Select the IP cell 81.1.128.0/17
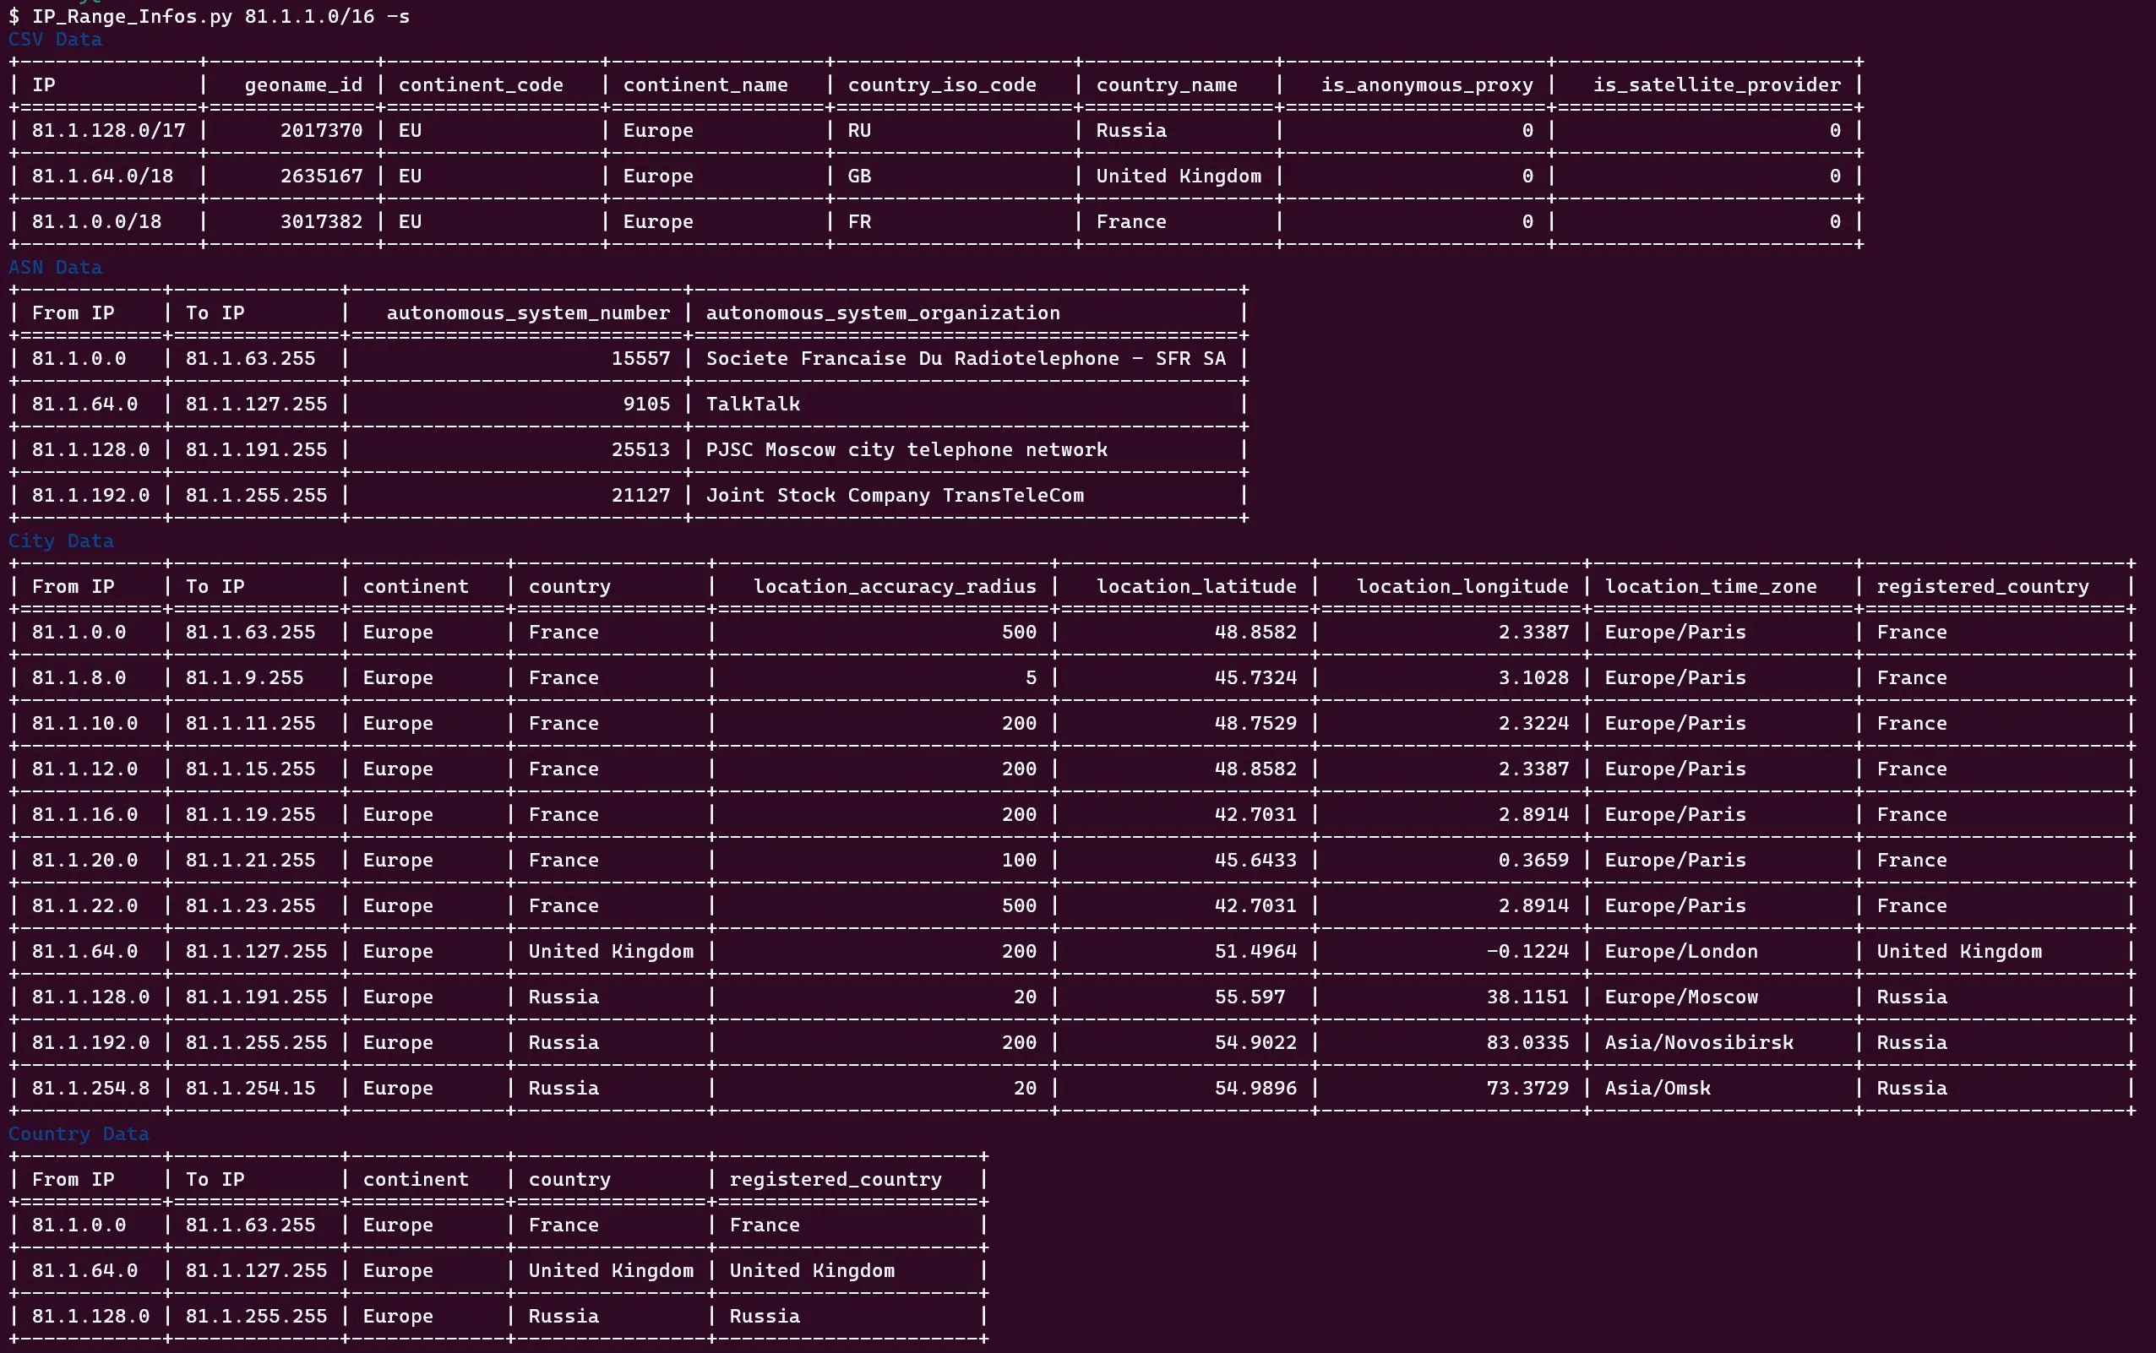The image size is (2156, 1353). [x=108, y=131]
